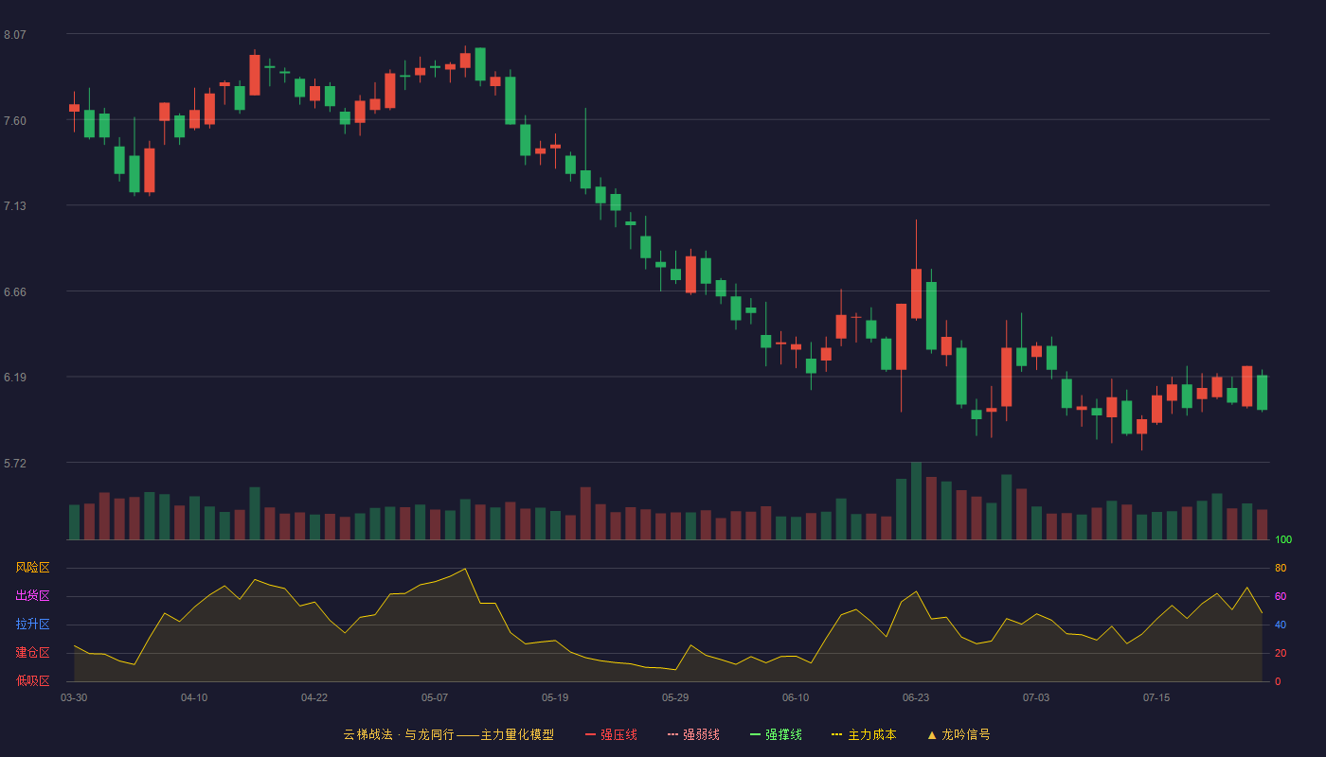Screen dimensions: 1326x757
Task: Click the 06-23 date label
Action: click(916, 697)
